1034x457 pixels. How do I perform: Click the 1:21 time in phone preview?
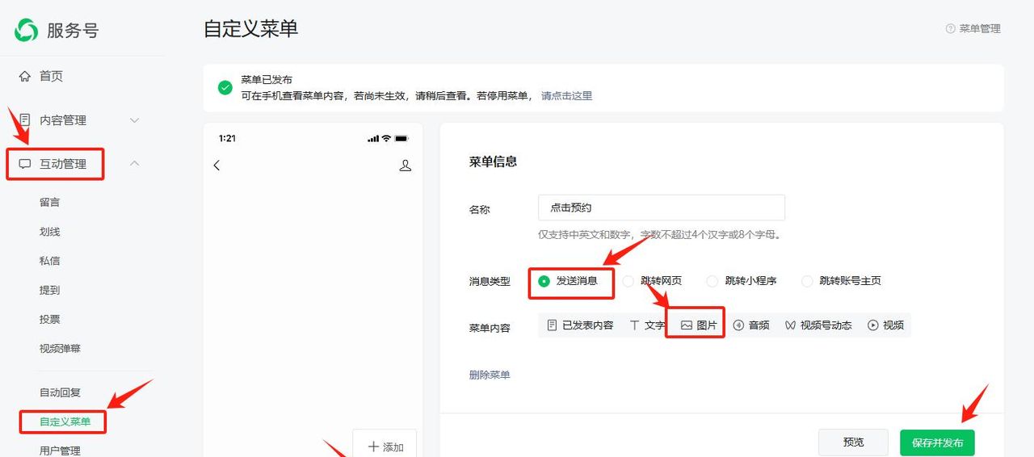[227, 138]
